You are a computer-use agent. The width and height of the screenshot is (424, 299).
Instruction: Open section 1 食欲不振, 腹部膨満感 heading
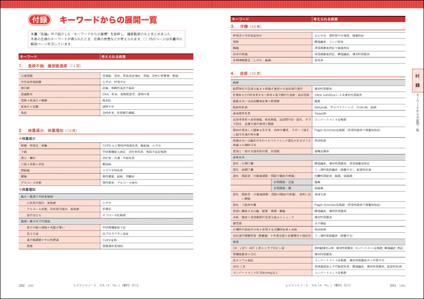pyautogui.click(x=50, y=66)
